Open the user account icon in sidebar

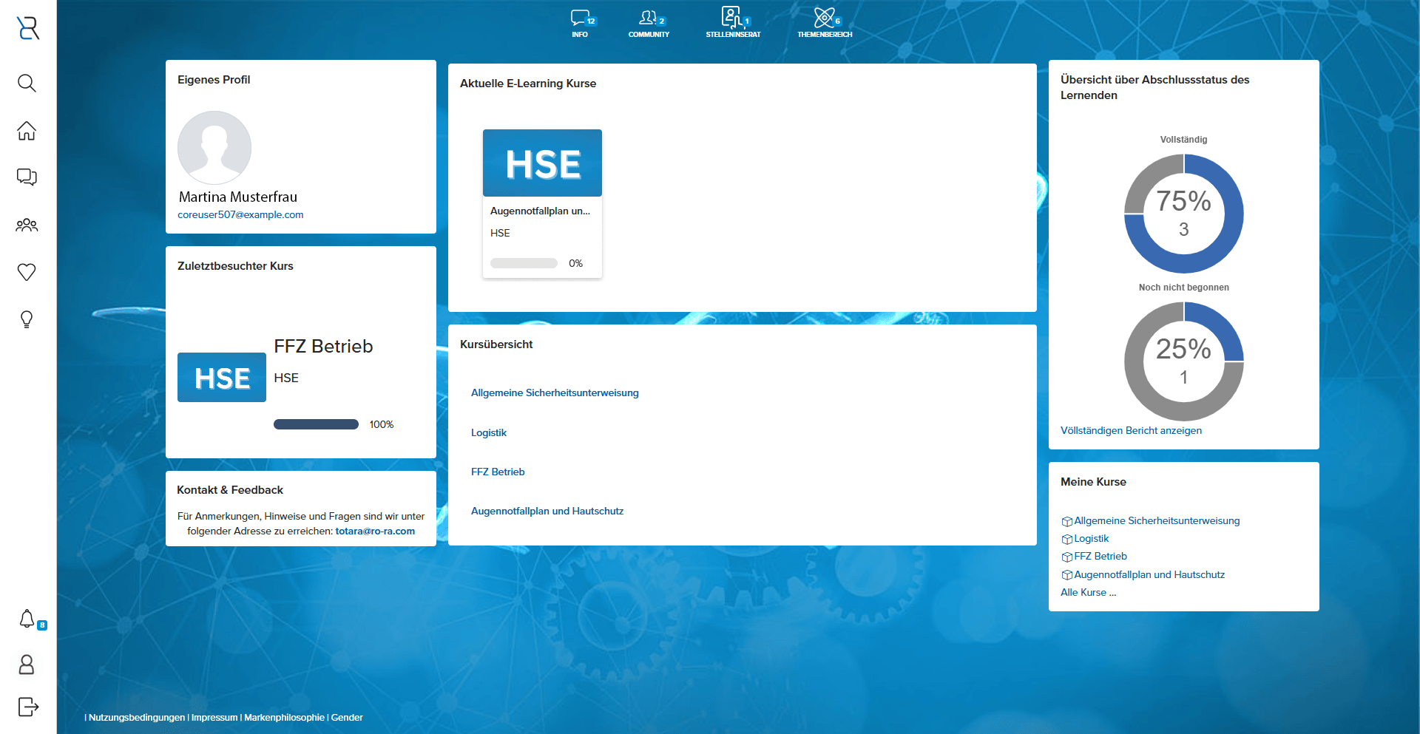27,665
